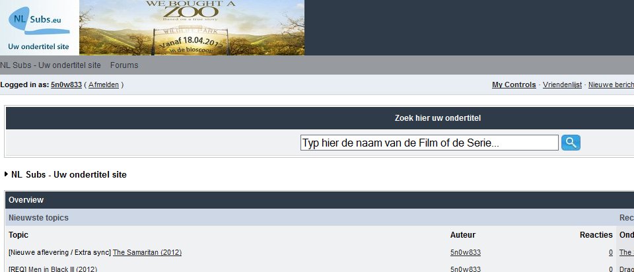The height and width of the screenshot is (272, 634).
Task: Open the My Controls link
Action: coord(514,85)
